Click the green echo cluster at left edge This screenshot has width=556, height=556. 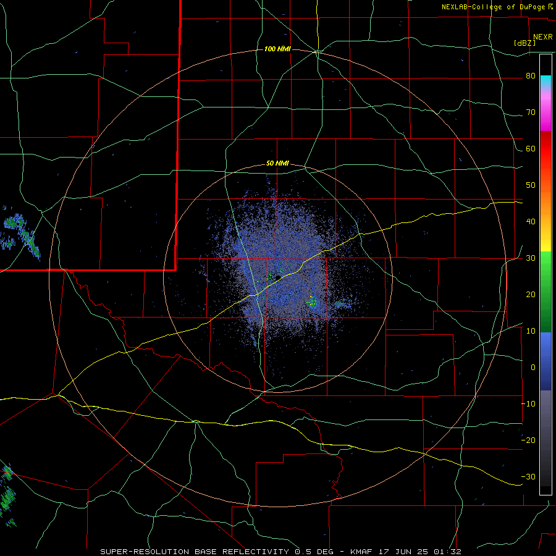[x=20, y=234]
